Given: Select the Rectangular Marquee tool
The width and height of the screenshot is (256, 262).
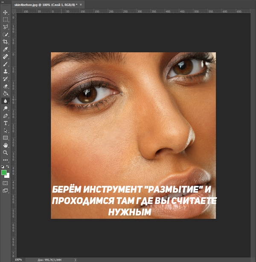Looking at the screenshot, I should click(6, 20).
